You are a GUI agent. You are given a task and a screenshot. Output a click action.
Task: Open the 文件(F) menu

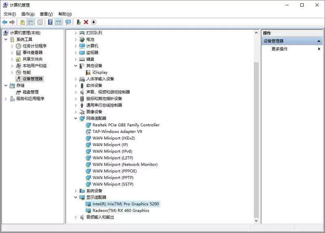tap(10, 14)
